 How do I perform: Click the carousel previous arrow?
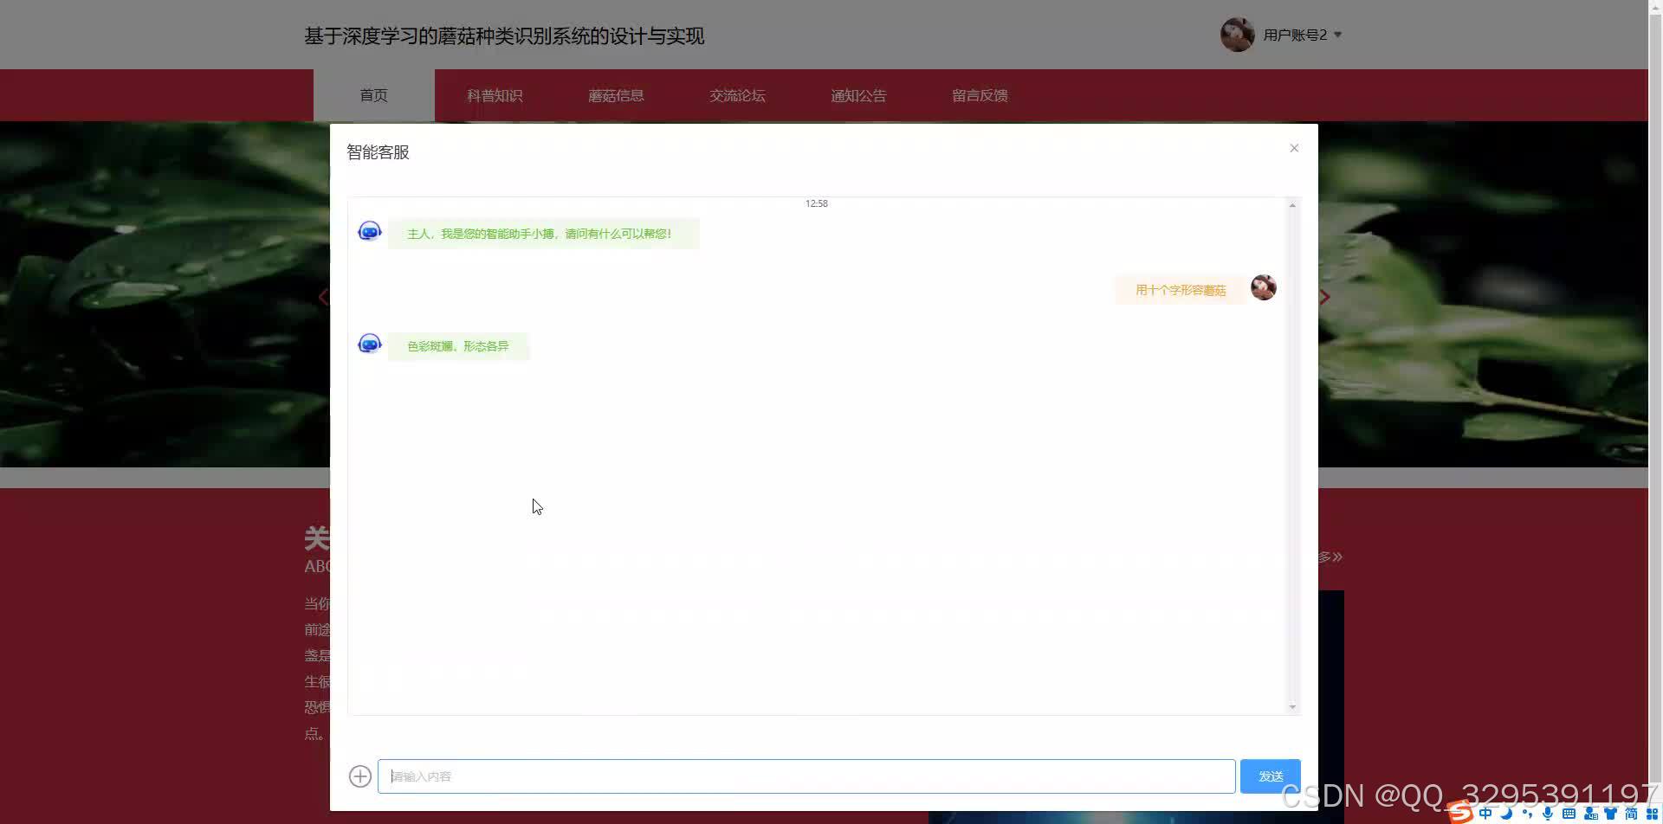[x=323, y=297]
